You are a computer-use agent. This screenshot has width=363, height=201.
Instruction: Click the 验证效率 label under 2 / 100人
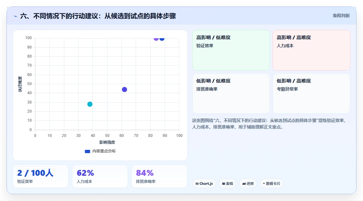[25, 182]
